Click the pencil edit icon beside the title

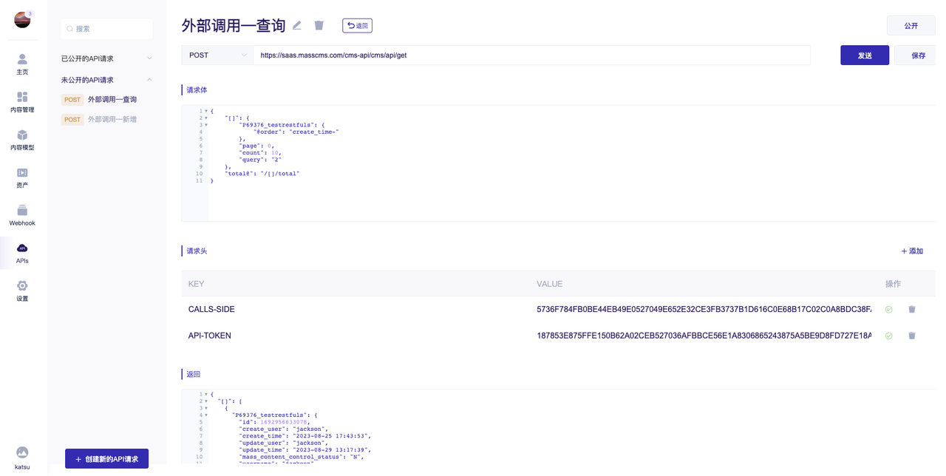click(x=297, y=25)
